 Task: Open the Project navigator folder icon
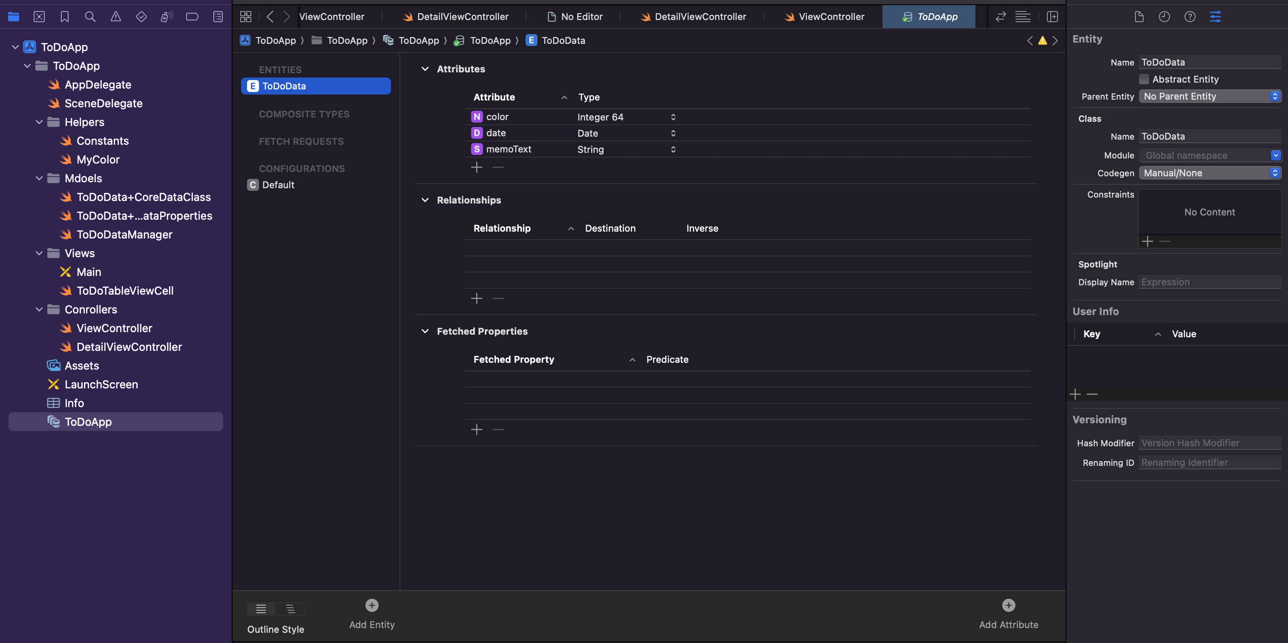pyautogui.click(x=14, y=17)
